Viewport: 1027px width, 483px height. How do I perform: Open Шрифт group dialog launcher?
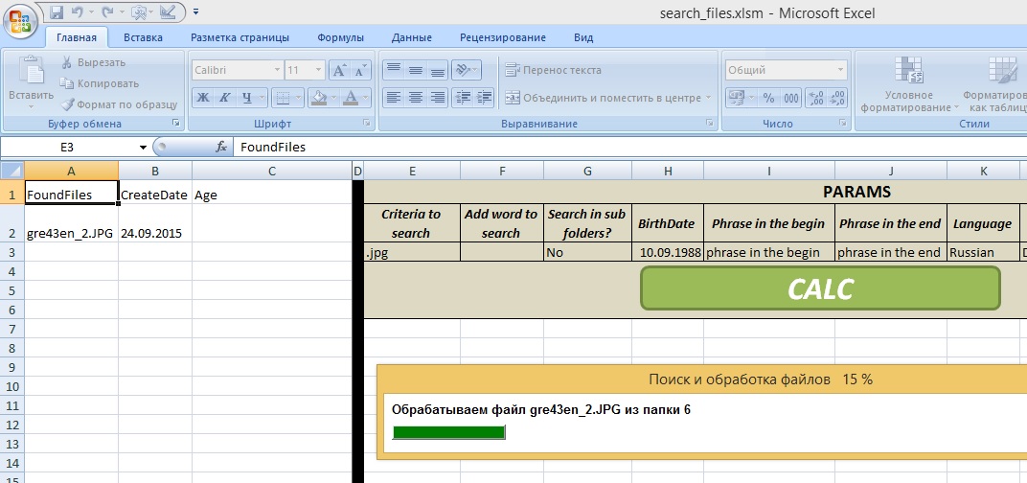point(365,124)
